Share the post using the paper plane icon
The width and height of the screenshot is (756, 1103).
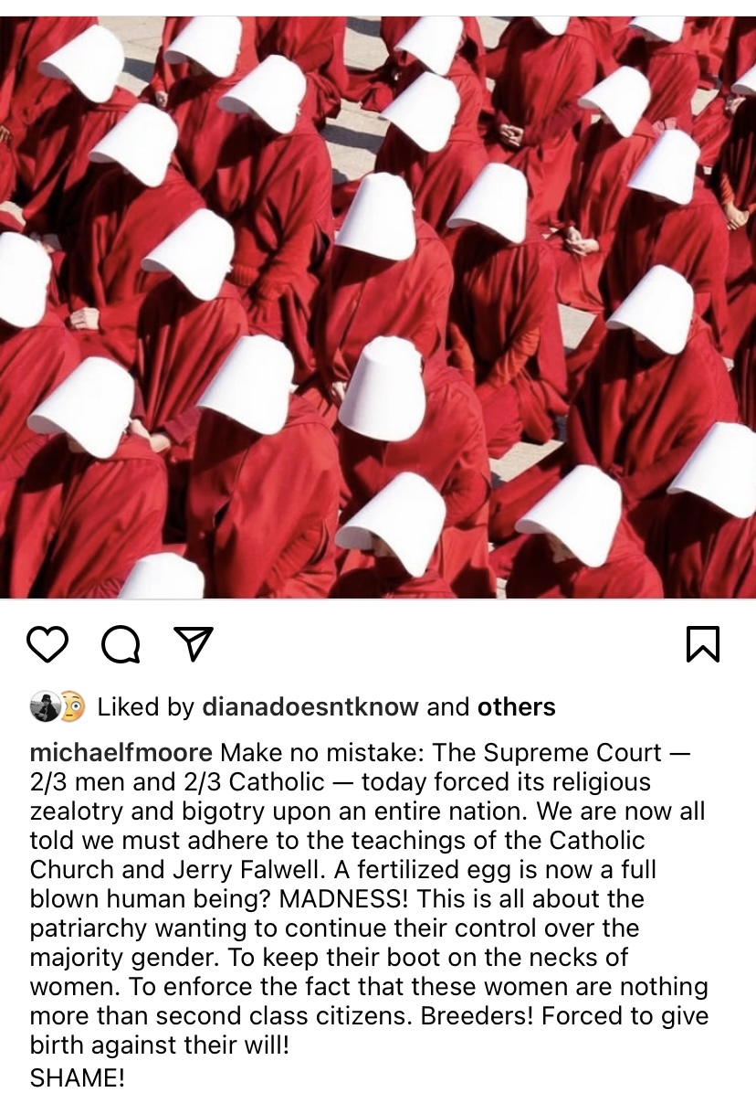(x=194, y=644)
